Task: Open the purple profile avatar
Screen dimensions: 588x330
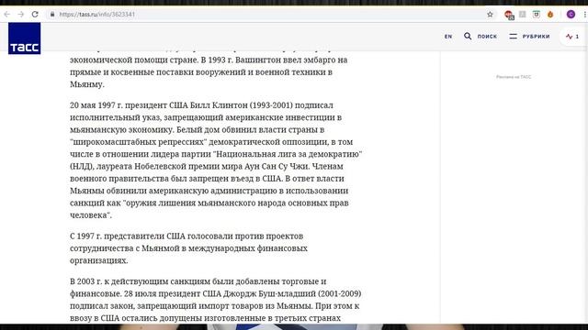Action: pyautogui.click(x=571, y=15)
